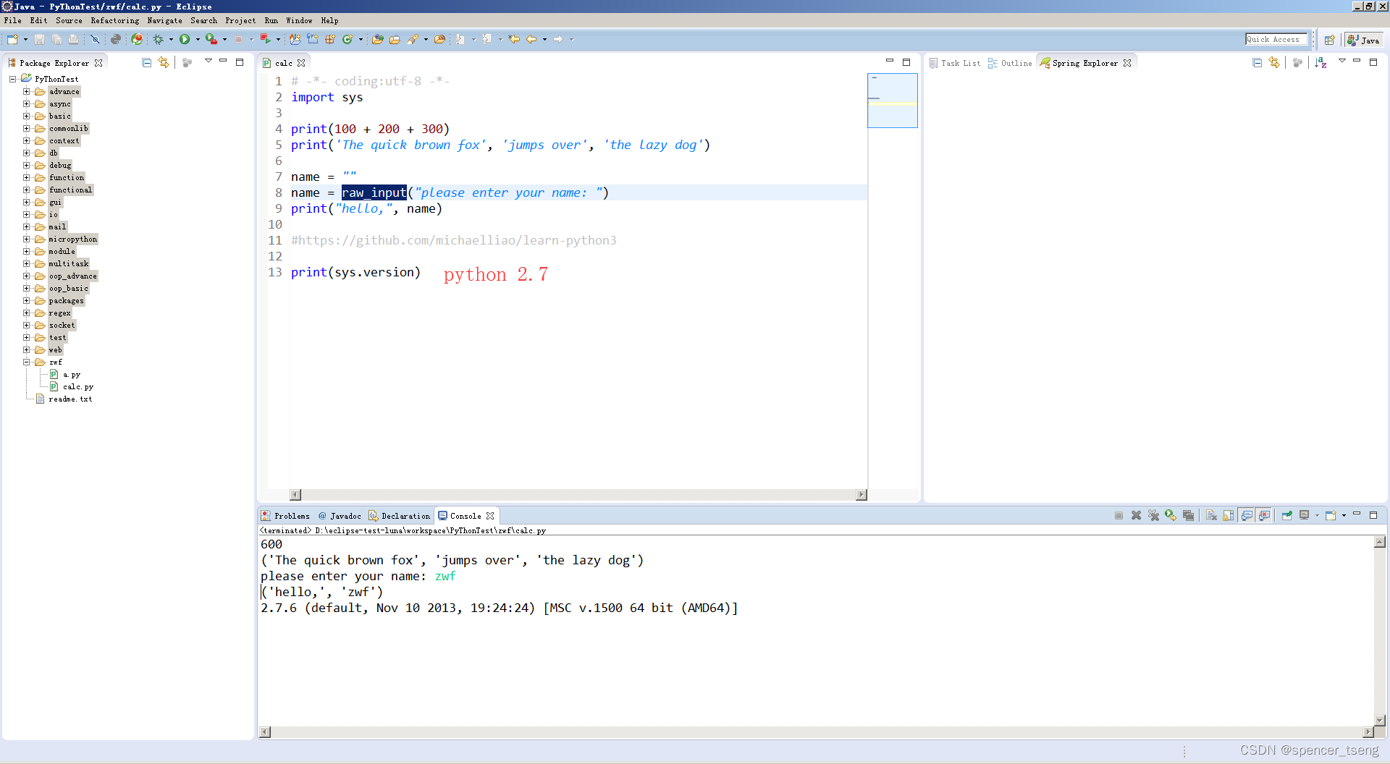Switch to the Task List tab
1390x764 pixels.
(955, 63)
